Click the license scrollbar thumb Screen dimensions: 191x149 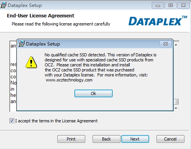coord(176,102)
